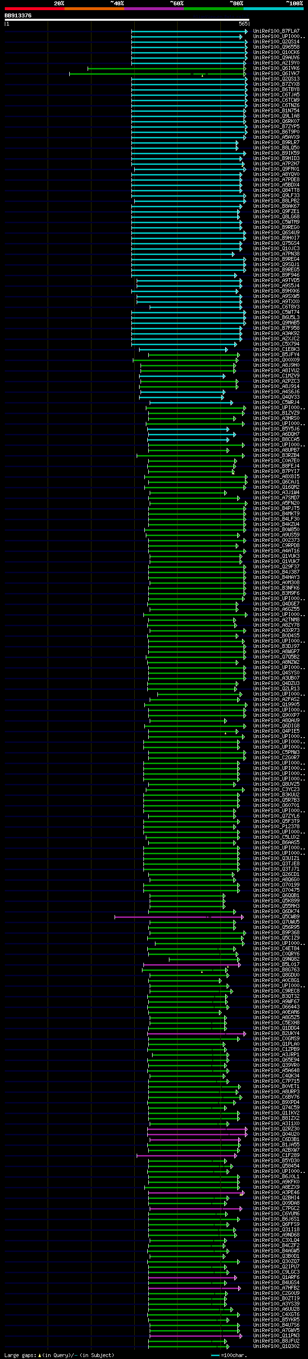Select the label UniRef100_B5L017
This screenshot has height=1359, width=308.
point(276,964)
